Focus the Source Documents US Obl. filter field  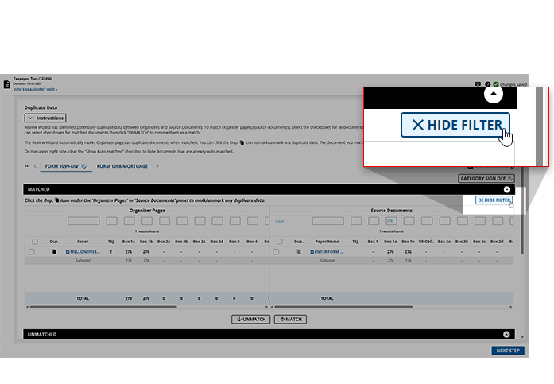pyautogui.click(x=427, y=221)
